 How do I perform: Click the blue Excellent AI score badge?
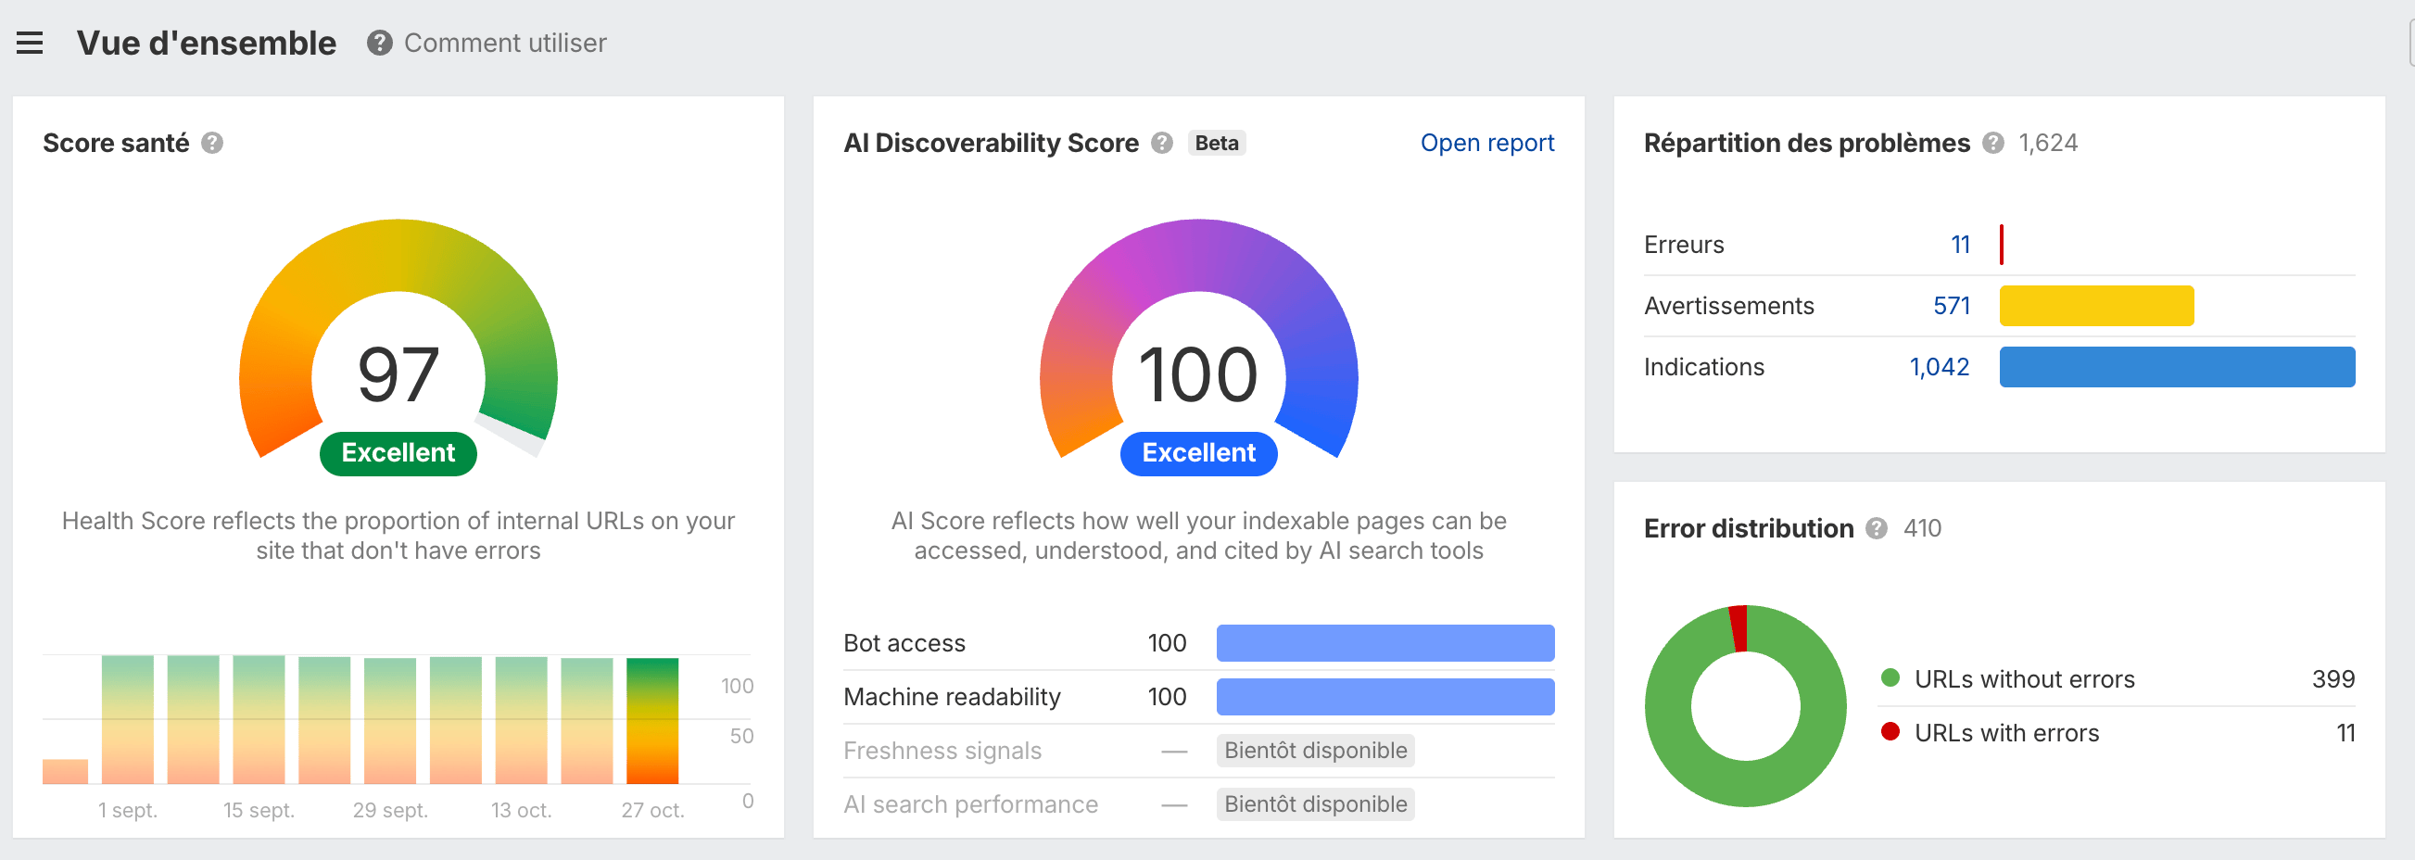(x=1198, y=453)
